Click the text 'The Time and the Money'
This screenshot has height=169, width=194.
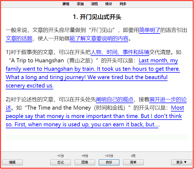point(59,108)
